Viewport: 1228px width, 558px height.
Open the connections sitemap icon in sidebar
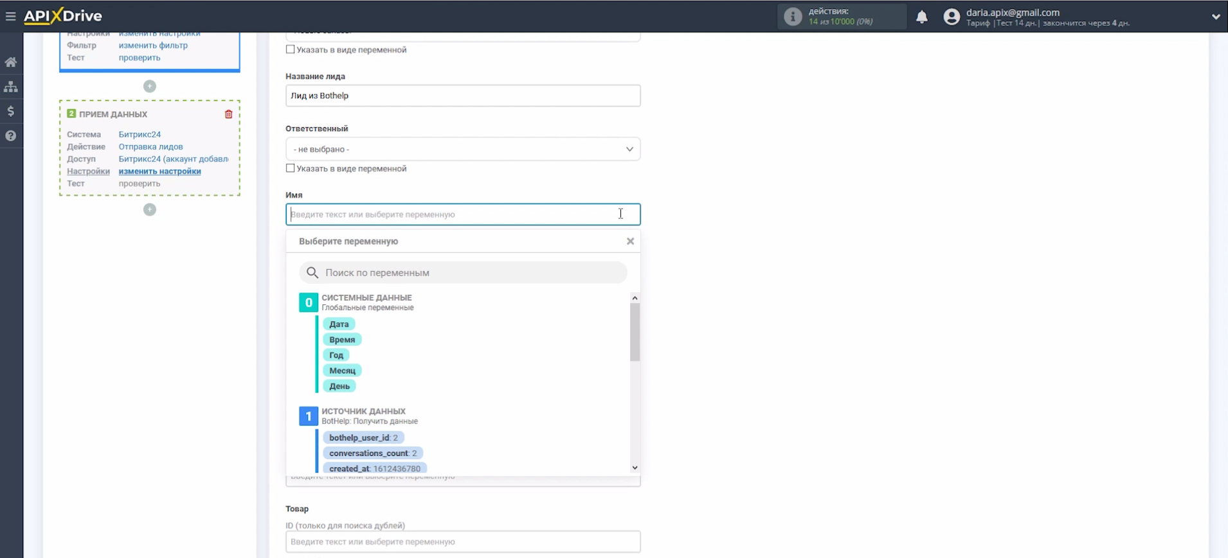click(x=11, y=87)
